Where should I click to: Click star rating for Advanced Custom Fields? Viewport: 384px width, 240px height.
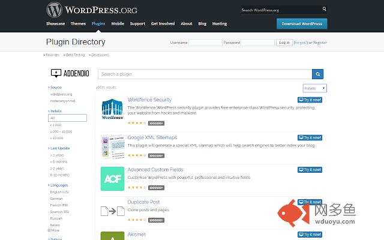click(x=137, y=188)
